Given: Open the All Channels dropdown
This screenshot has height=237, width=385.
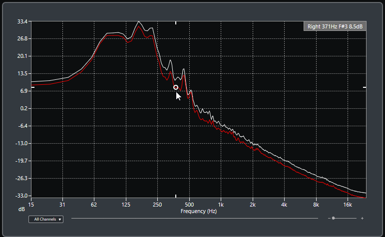Looking at the screenshot, I should pyautogui.click(x=46, y=219).
